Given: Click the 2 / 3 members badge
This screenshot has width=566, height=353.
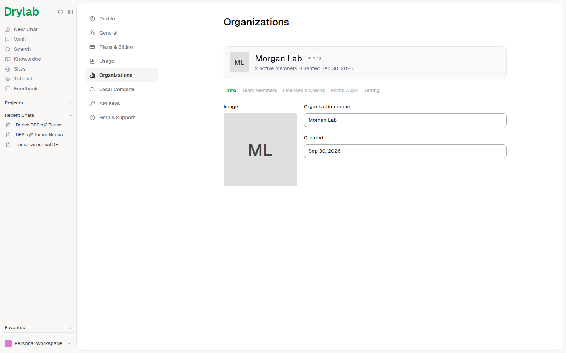Looking at the screenshot, I should (x=314, y=59).
